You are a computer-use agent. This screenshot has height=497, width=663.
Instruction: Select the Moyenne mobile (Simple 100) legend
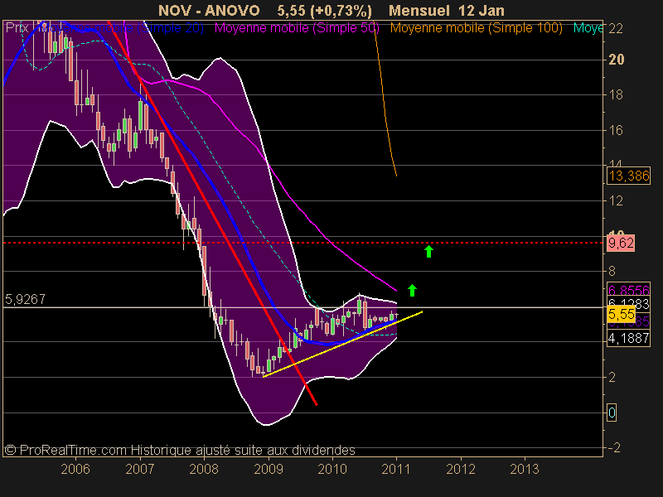click(476, 28)
